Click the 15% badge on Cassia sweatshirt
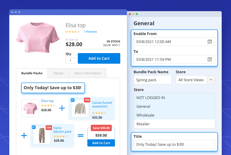The width and height of the screenshot is (231, 155). (87, 100)
